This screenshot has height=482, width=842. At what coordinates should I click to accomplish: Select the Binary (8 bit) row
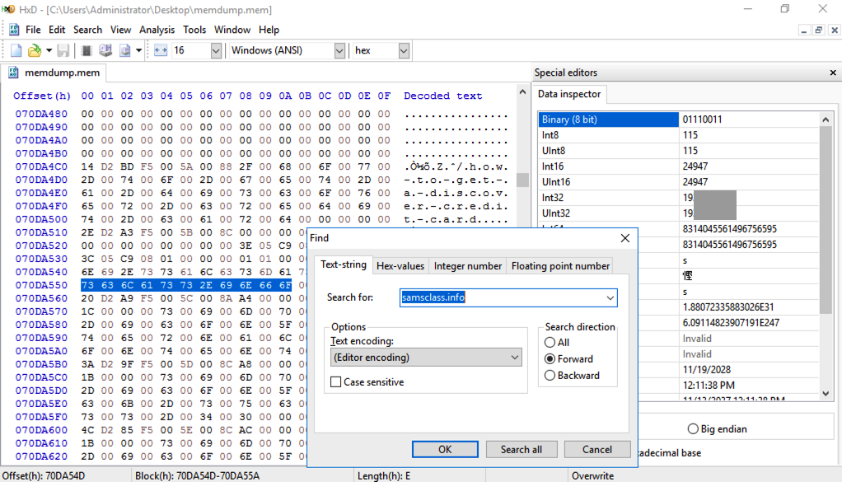679,119
